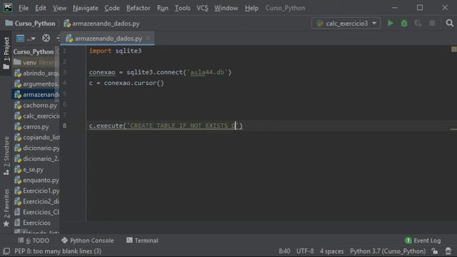The height and width of the screenshot is (257, 457).
Task: Select Exercicio2_di file in project tree
Action: [36, 201]
